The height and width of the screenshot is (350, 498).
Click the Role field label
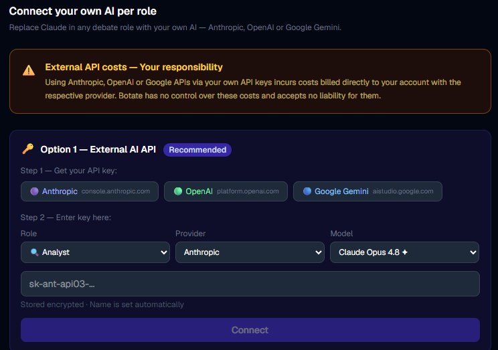click(29, 234)
